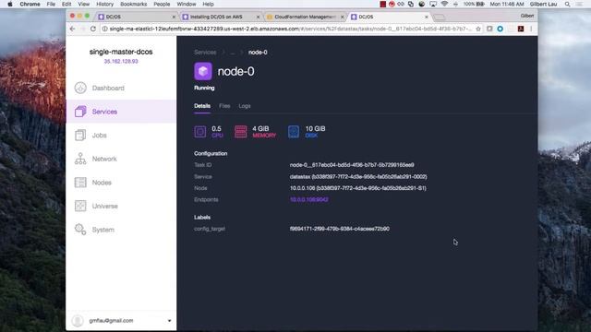Click the single-master-dcos cluster name
The height and width of the screenshot is (332, 591).
[x=121, y=52]
